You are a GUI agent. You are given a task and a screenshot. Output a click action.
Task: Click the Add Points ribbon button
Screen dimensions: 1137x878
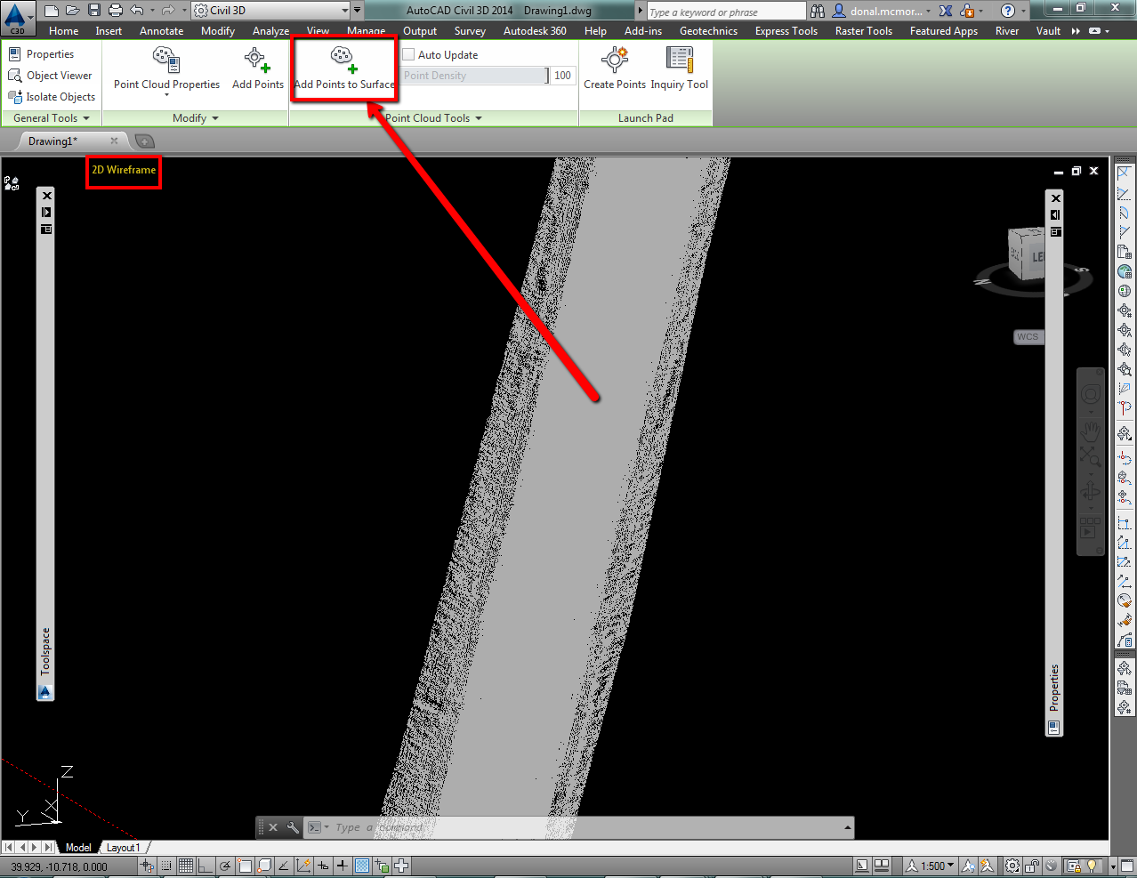tap(257, 68)
